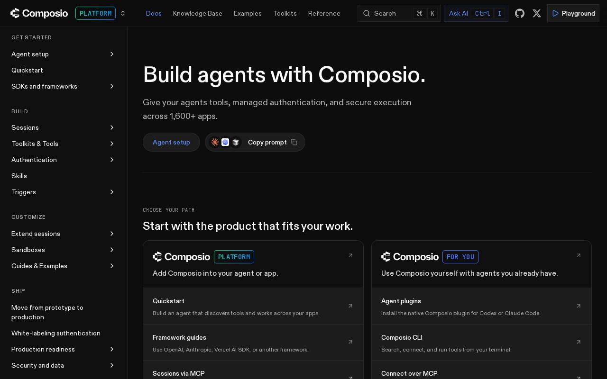Expand SDKs and frameworks in sidebar
607x379 pixels.
(112, 86)
